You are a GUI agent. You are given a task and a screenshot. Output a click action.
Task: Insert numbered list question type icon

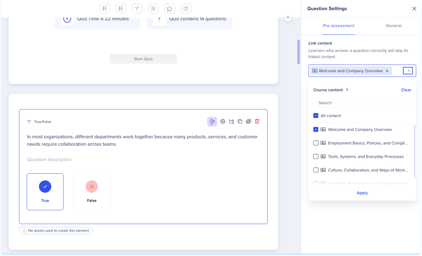[x=153, y=9]
